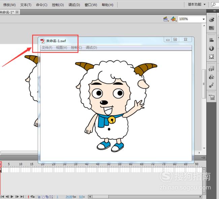Screen dimensions: 219x199
Task: Open the 修改(M) menu
Action: (9, 5)
